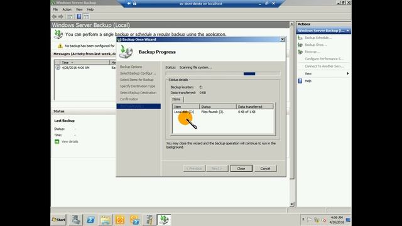Click the Item column header in wizard table
Viewport: 402px width, 226px height.
[186, 107]
